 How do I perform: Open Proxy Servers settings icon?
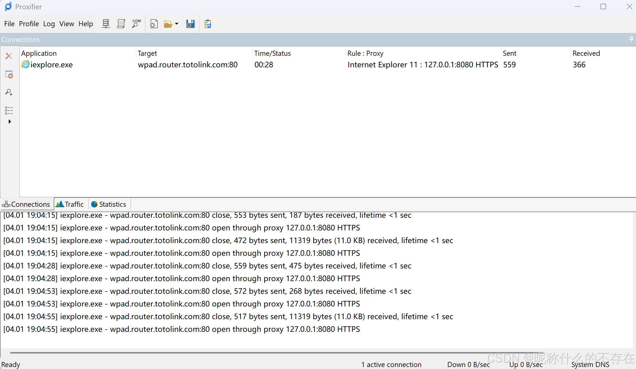[x=106, y=24]
